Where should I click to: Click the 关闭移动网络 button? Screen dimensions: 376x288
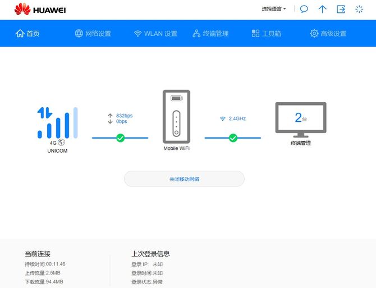coord(184,179)
